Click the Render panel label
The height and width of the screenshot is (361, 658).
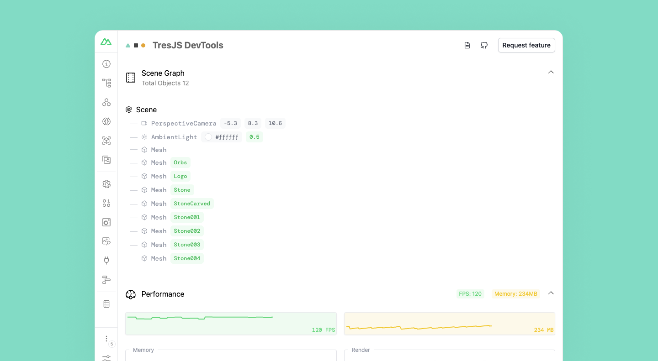click(361, 350)
